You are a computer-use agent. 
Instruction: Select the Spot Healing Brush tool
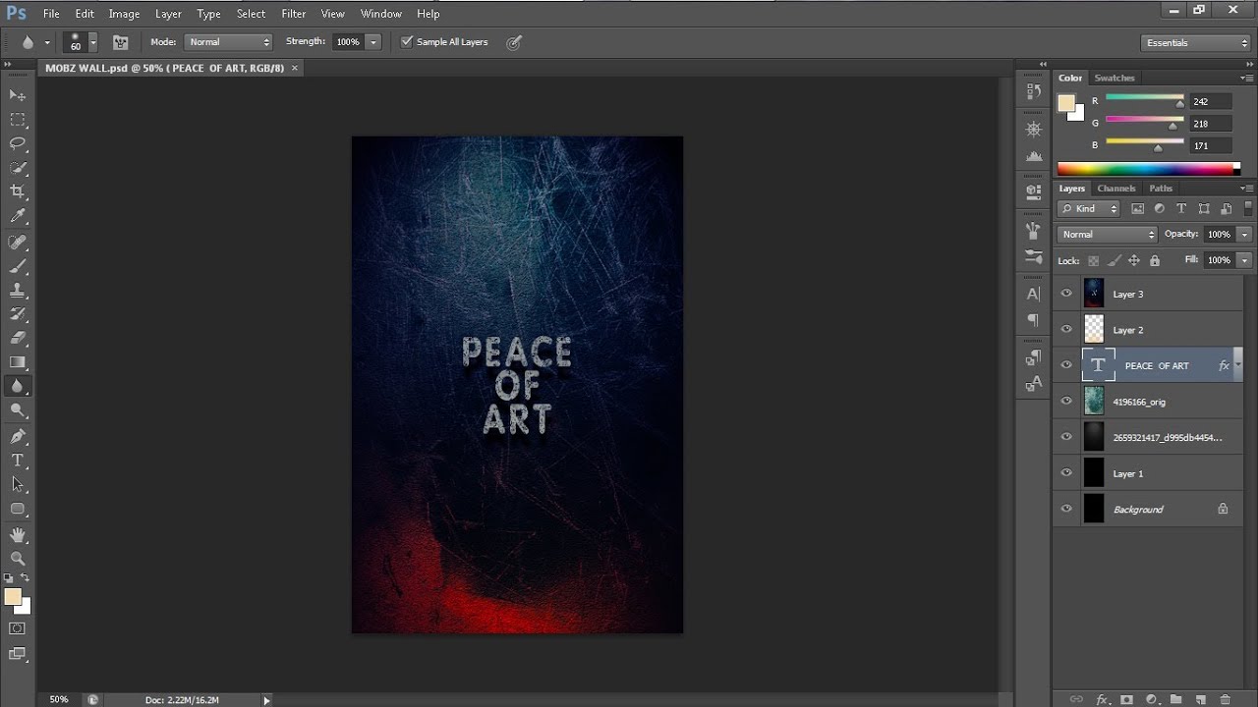18,242
